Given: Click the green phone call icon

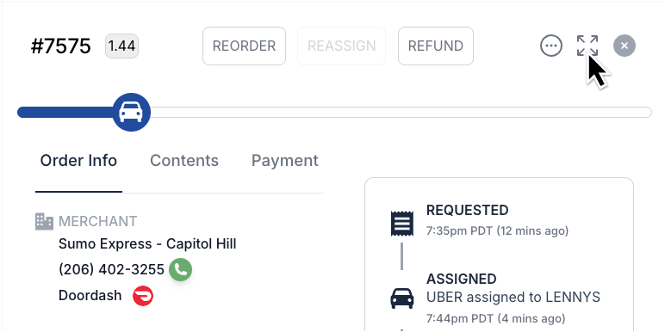Looking at the screenshot, I should (180, 270).
